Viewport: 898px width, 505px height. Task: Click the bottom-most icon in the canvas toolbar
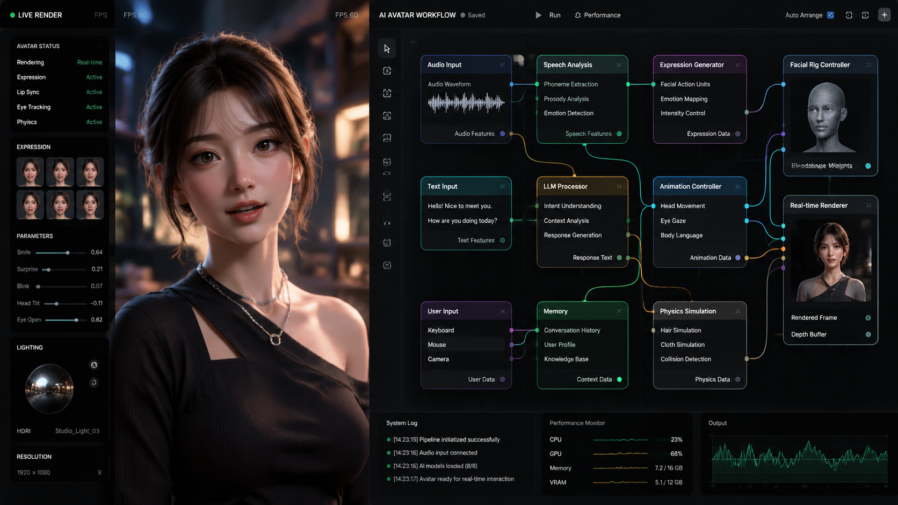tap(387, 265)
